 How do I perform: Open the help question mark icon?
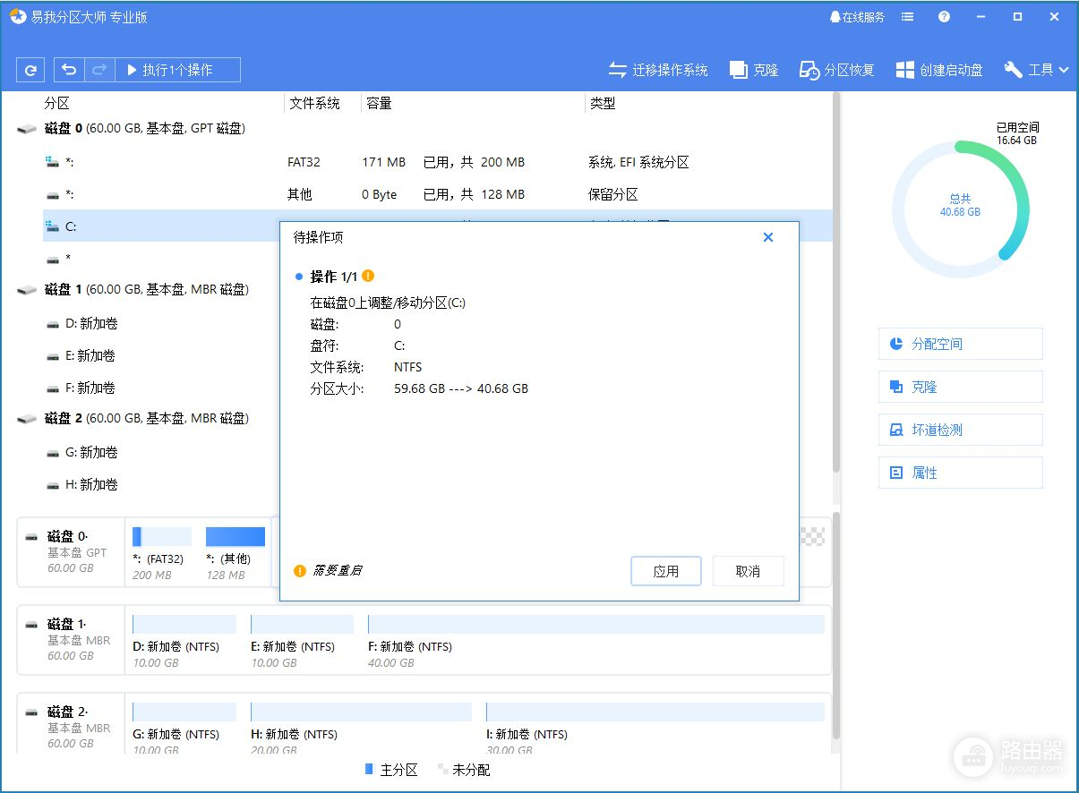click(x=945, y=17)
